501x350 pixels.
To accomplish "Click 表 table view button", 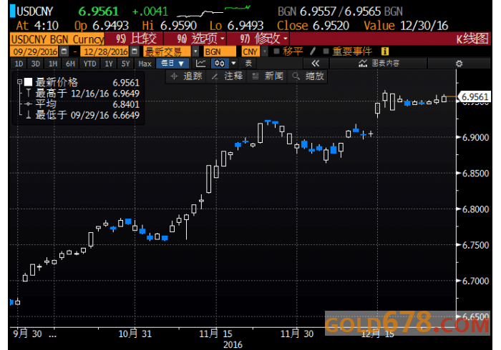I will [x=248, y=64].
